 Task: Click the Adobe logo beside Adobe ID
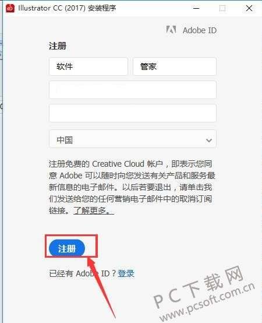[171, 30]
